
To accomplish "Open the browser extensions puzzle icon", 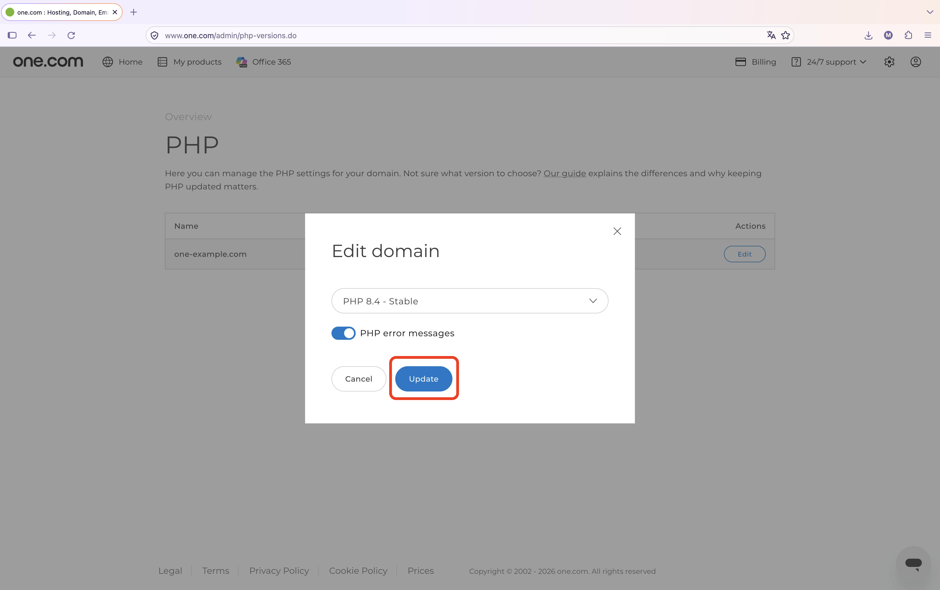I will 908,35.
